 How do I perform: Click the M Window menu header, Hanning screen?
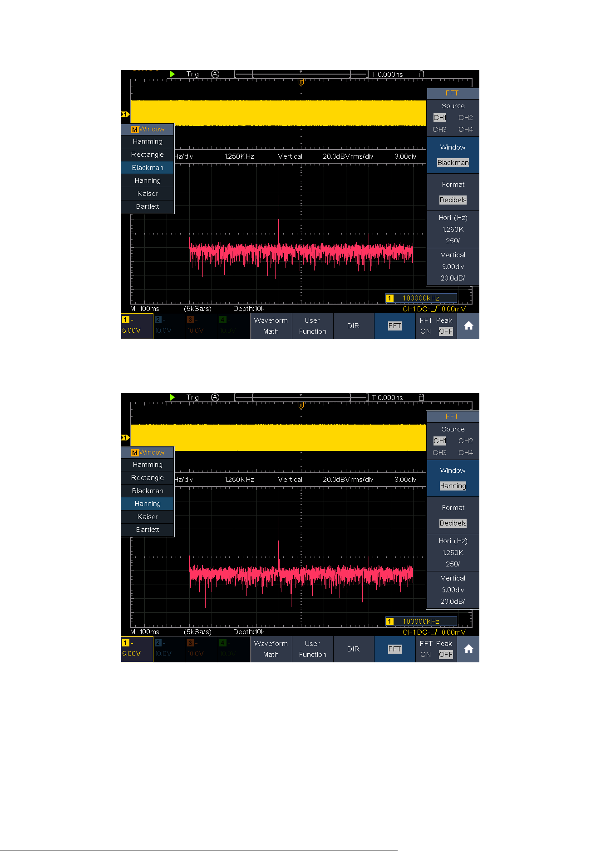pyautogui.click(x=148, y=452)
